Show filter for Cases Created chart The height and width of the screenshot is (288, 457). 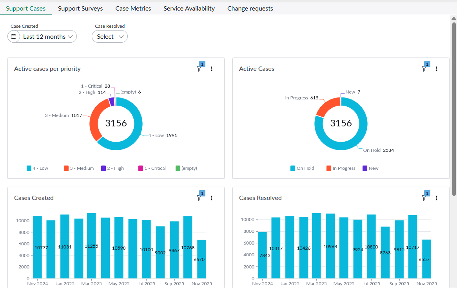[199, 198]
